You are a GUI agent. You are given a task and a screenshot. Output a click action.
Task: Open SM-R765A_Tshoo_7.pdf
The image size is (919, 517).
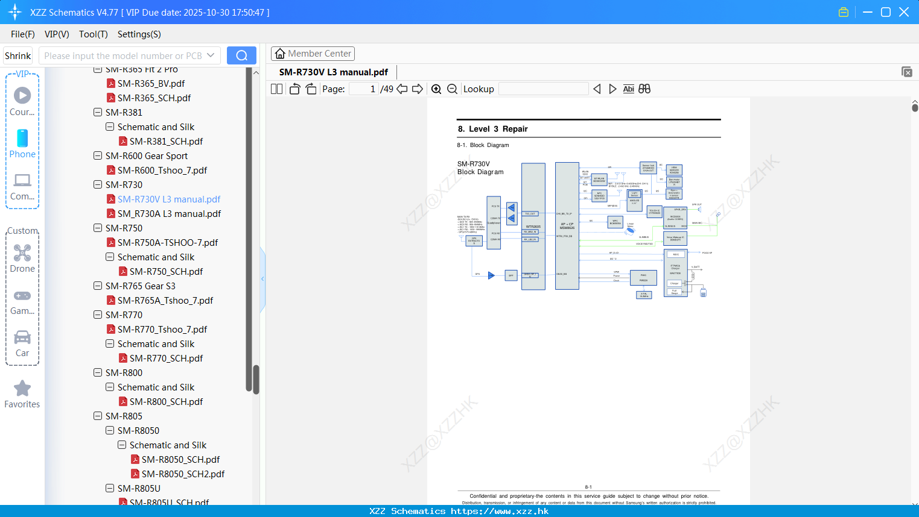(x=165, y=300)
